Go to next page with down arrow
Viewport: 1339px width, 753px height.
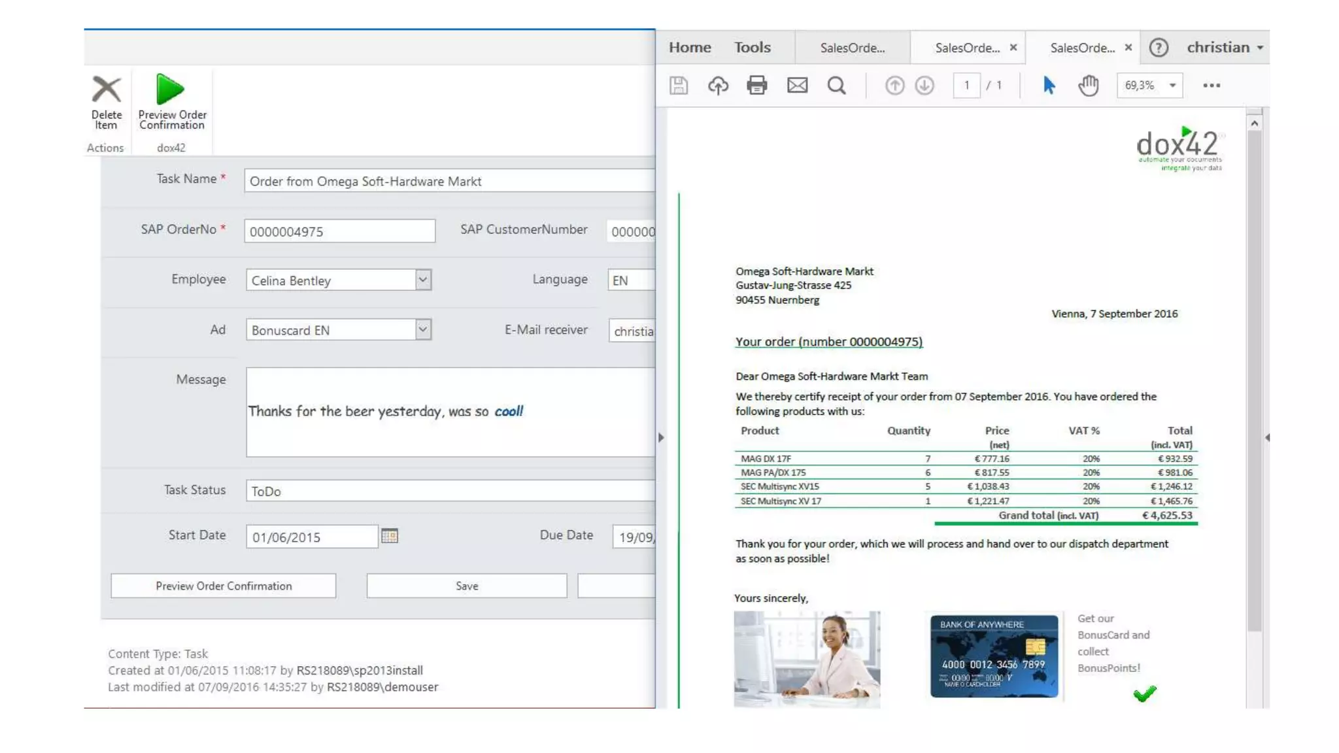click(924, 86)
